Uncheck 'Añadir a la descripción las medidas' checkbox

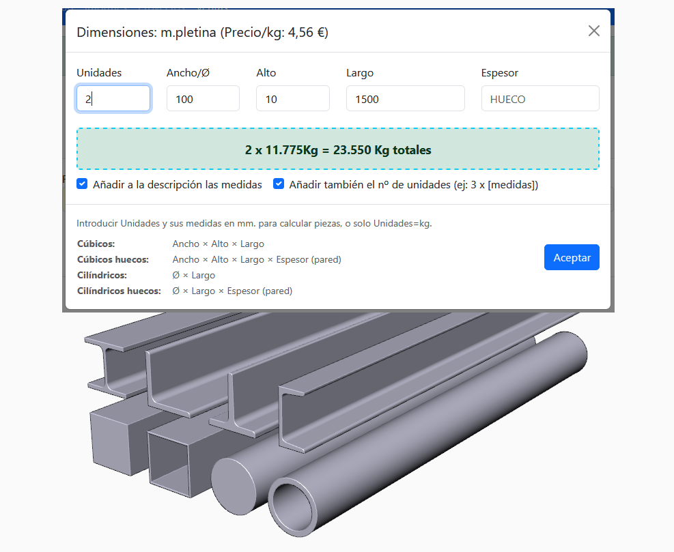[82, 184]
